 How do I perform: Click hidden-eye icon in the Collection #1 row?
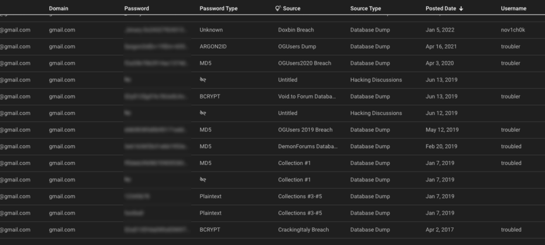click(x=203, y=180)
